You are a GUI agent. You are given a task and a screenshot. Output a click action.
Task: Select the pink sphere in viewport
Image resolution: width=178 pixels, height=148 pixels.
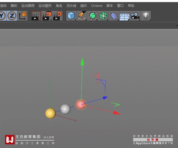point(81,104)
